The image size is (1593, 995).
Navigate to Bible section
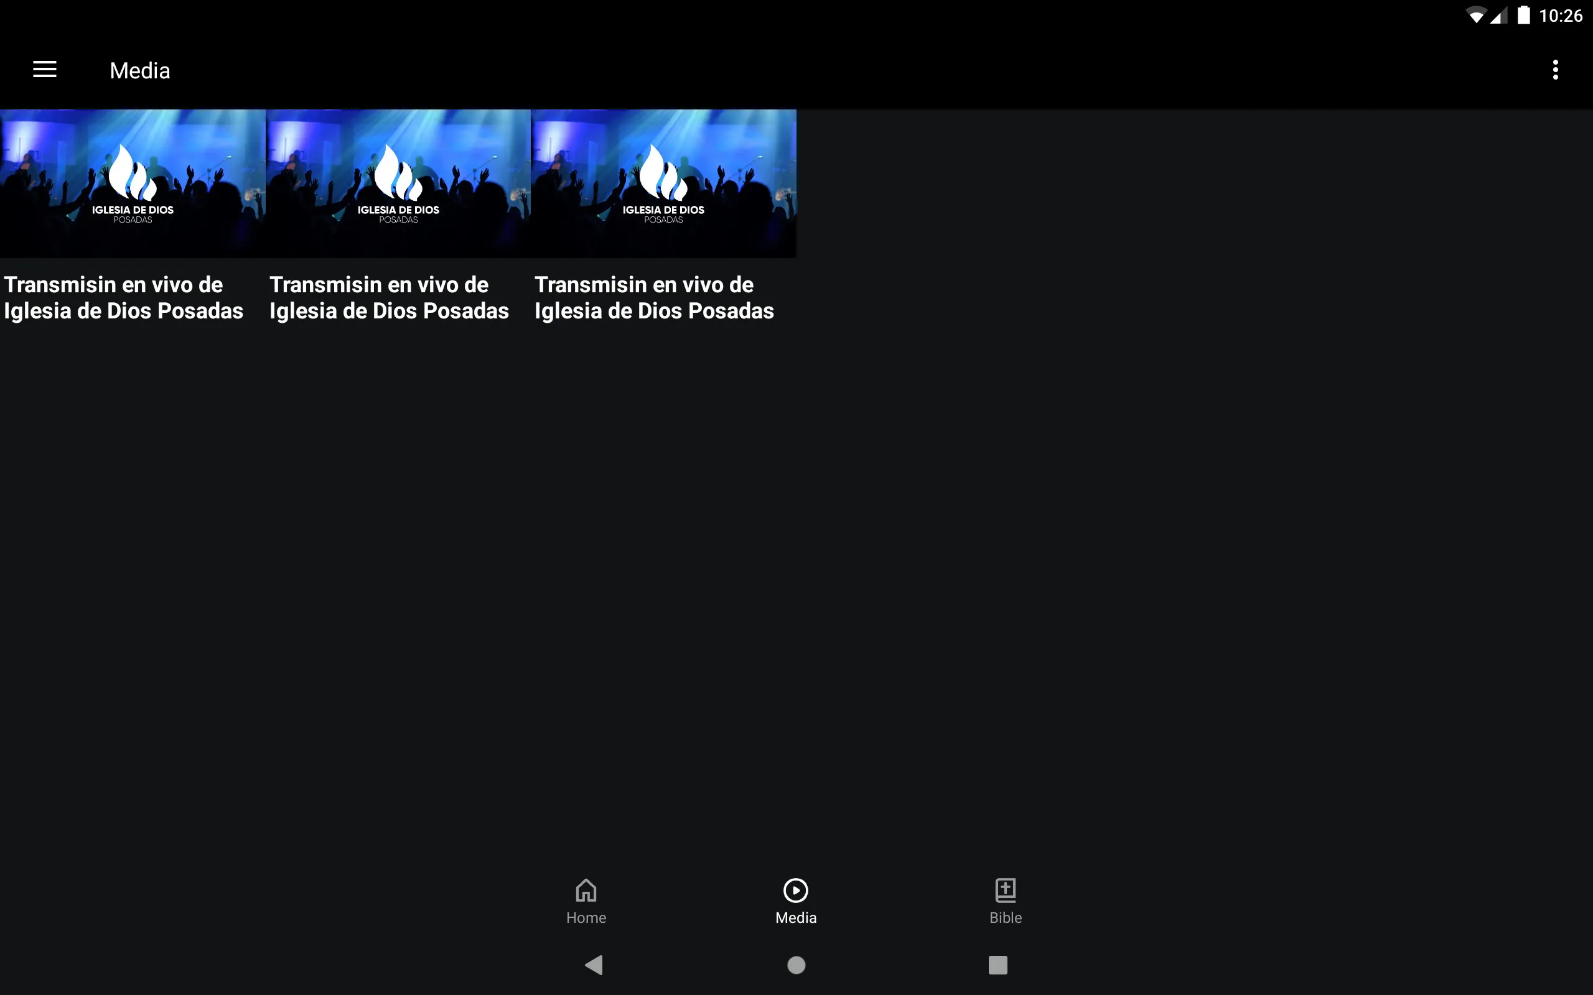1007,901
